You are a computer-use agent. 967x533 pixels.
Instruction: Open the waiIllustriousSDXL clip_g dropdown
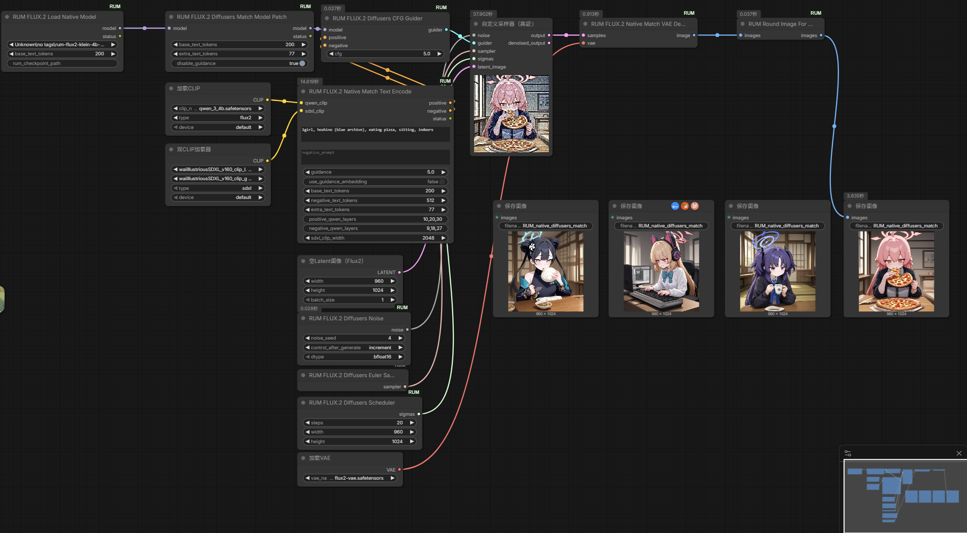tap(217, 179)
